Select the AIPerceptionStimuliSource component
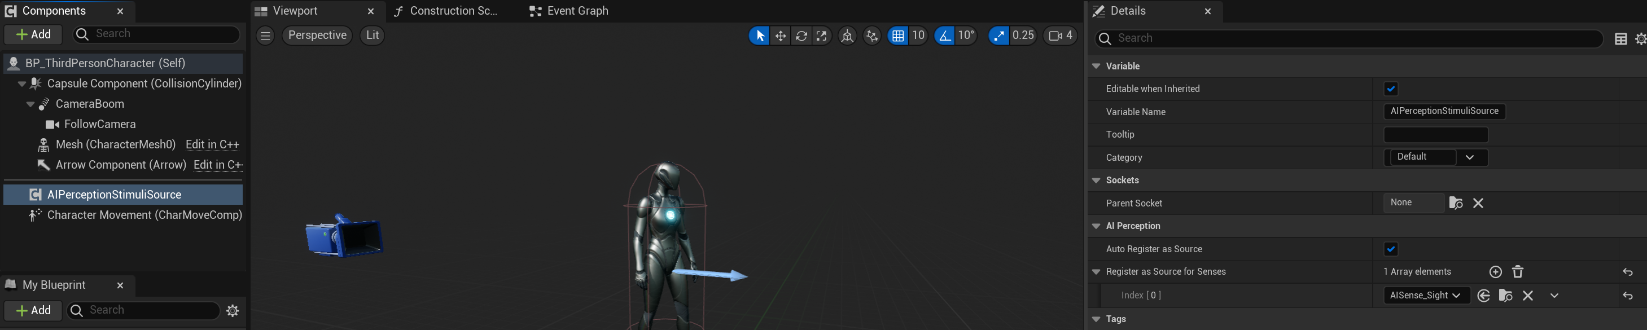The image size is (1647, 330). pyautogui.click(x=122, y=195)
